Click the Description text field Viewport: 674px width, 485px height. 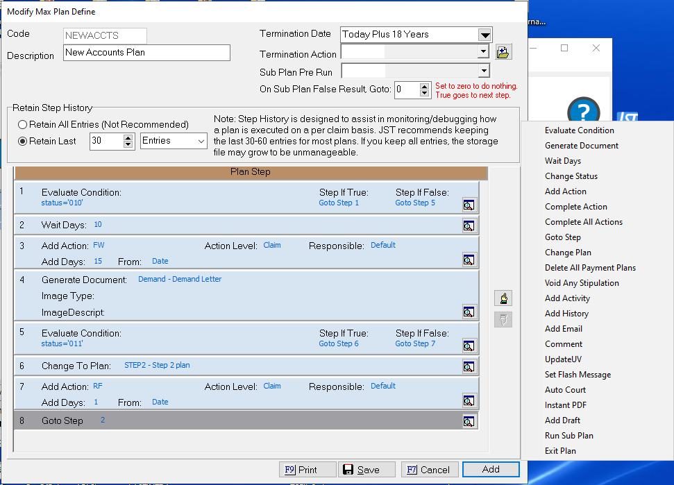pyautogui.click(x=146, y=53)
